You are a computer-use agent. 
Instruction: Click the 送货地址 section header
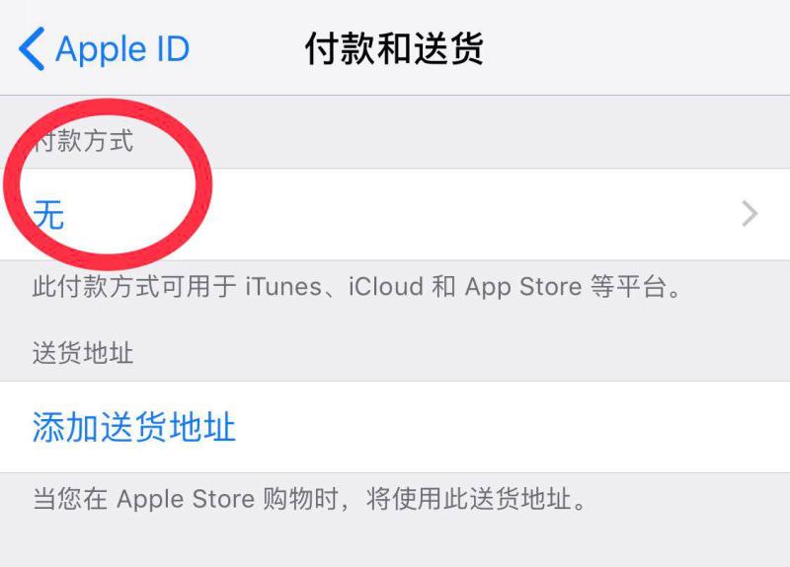coord(83,352)
